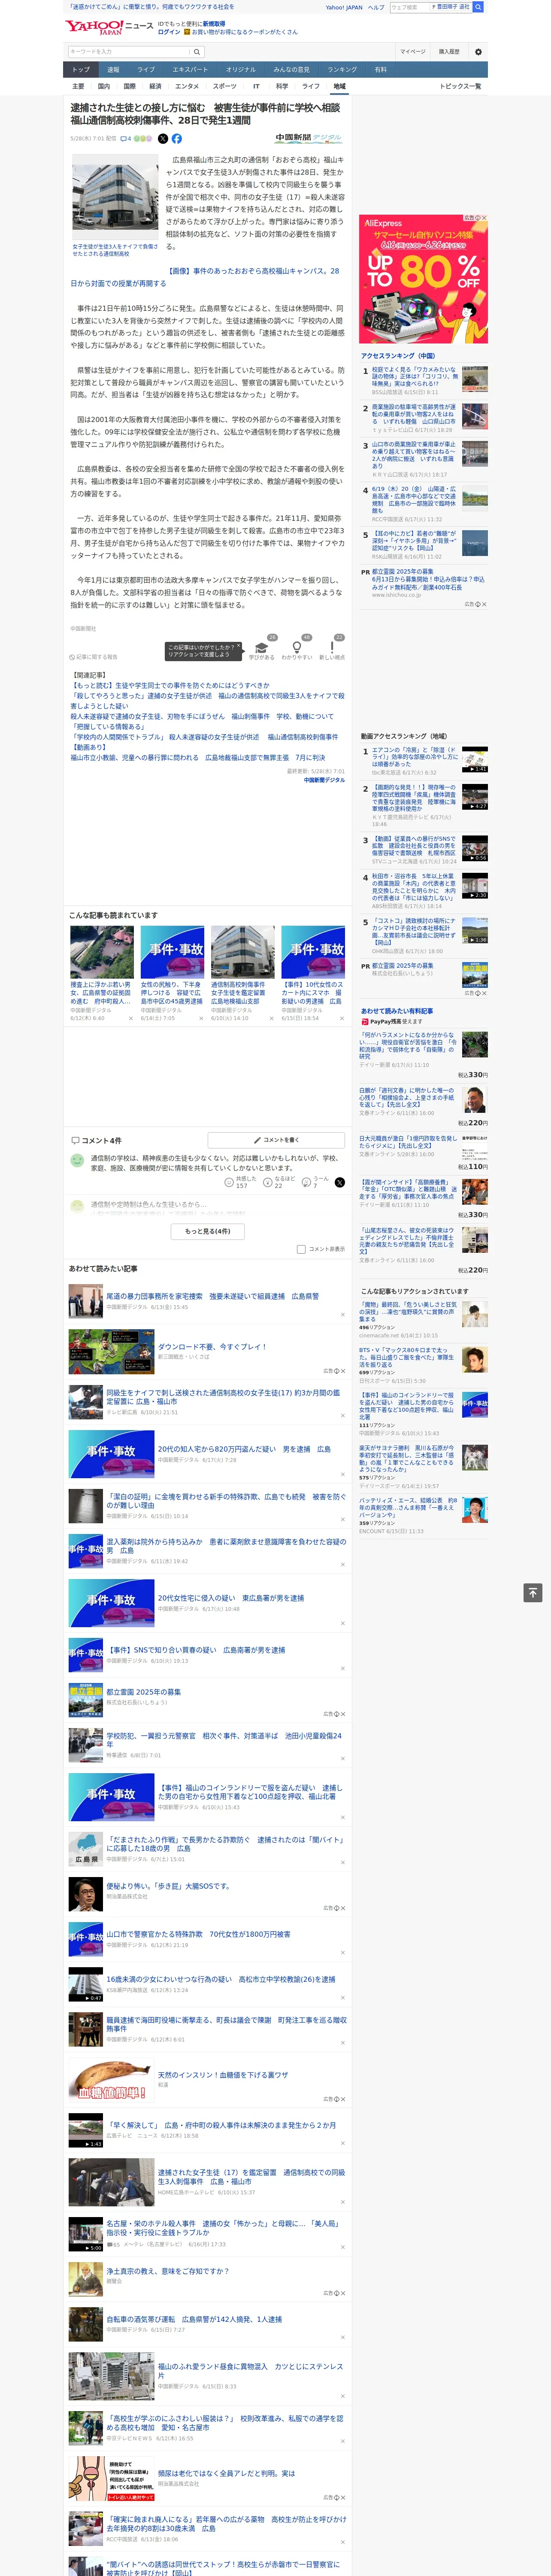Image resolution: width=551 pixels, height=2576 pixels.
Task: Click the keyword search magnifier icon
Action: point(197,51)
